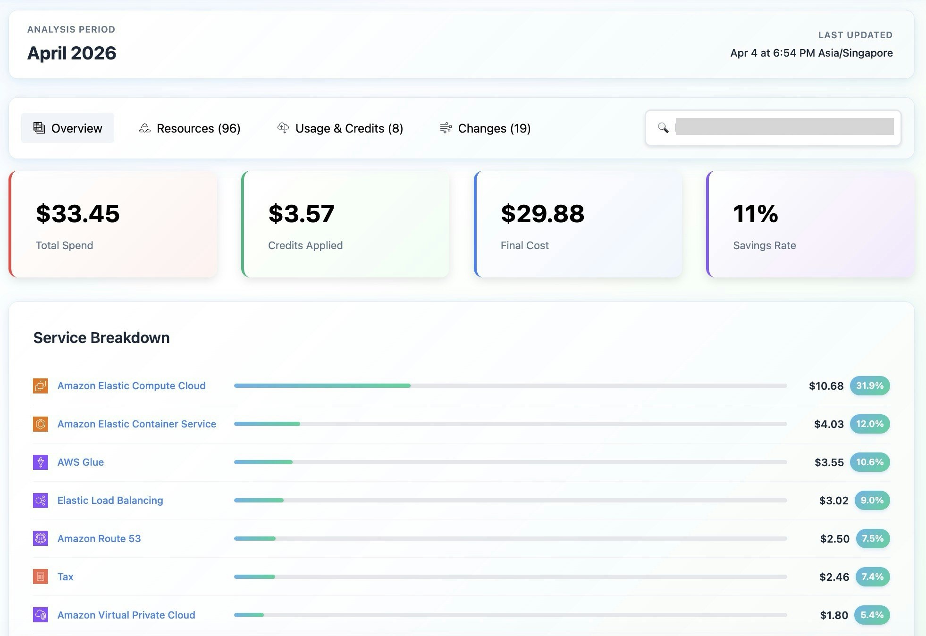926x636 pixels.
Task: Open Amazon Elastic Compute Cloud link
Action: (x=131, y=385)
